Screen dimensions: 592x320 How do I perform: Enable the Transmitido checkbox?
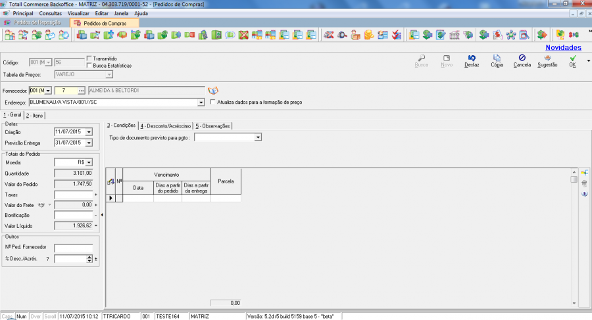click(89, 58)
